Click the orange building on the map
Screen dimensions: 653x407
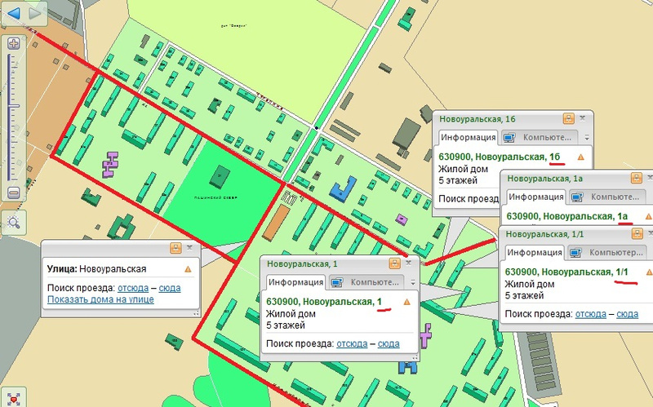(276, 222)
